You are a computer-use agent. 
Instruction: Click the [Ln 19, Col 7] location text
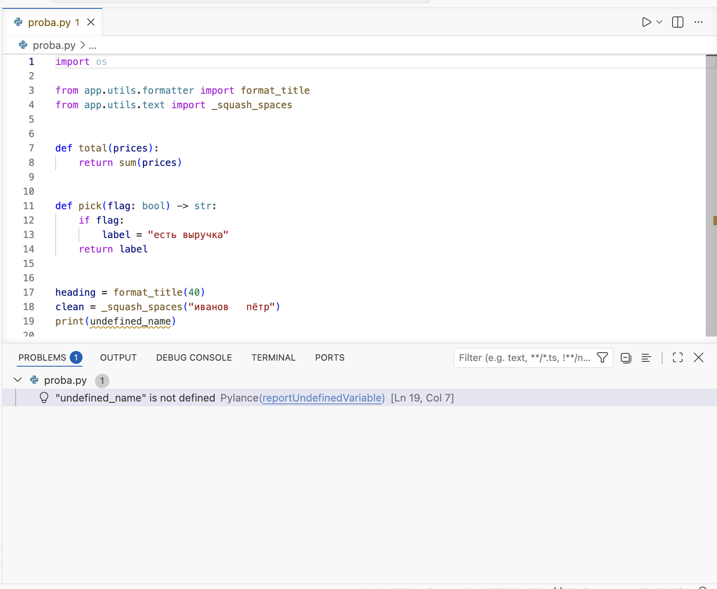pos(422,398)
